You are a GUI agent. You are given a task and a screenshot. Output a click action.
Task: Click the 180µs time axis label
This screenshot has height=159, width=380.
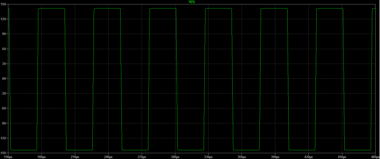(x=42, y=156)
